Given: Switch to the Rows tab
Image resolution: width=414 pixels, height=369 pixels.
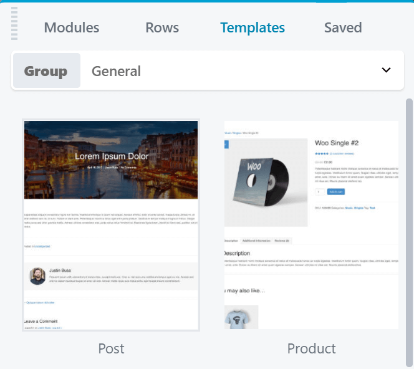Looking at the screenshot, I should click(162, 27).
